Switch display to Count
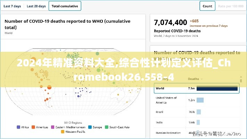Viewport: 247px width, 139px height. click(207, 6)
